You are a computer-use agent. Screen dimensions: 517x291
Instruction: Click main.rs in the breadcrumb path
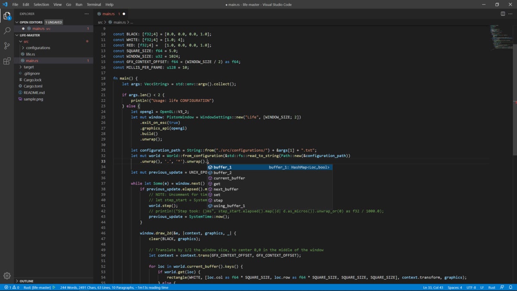pyautogui.click(x=119, y=22)
